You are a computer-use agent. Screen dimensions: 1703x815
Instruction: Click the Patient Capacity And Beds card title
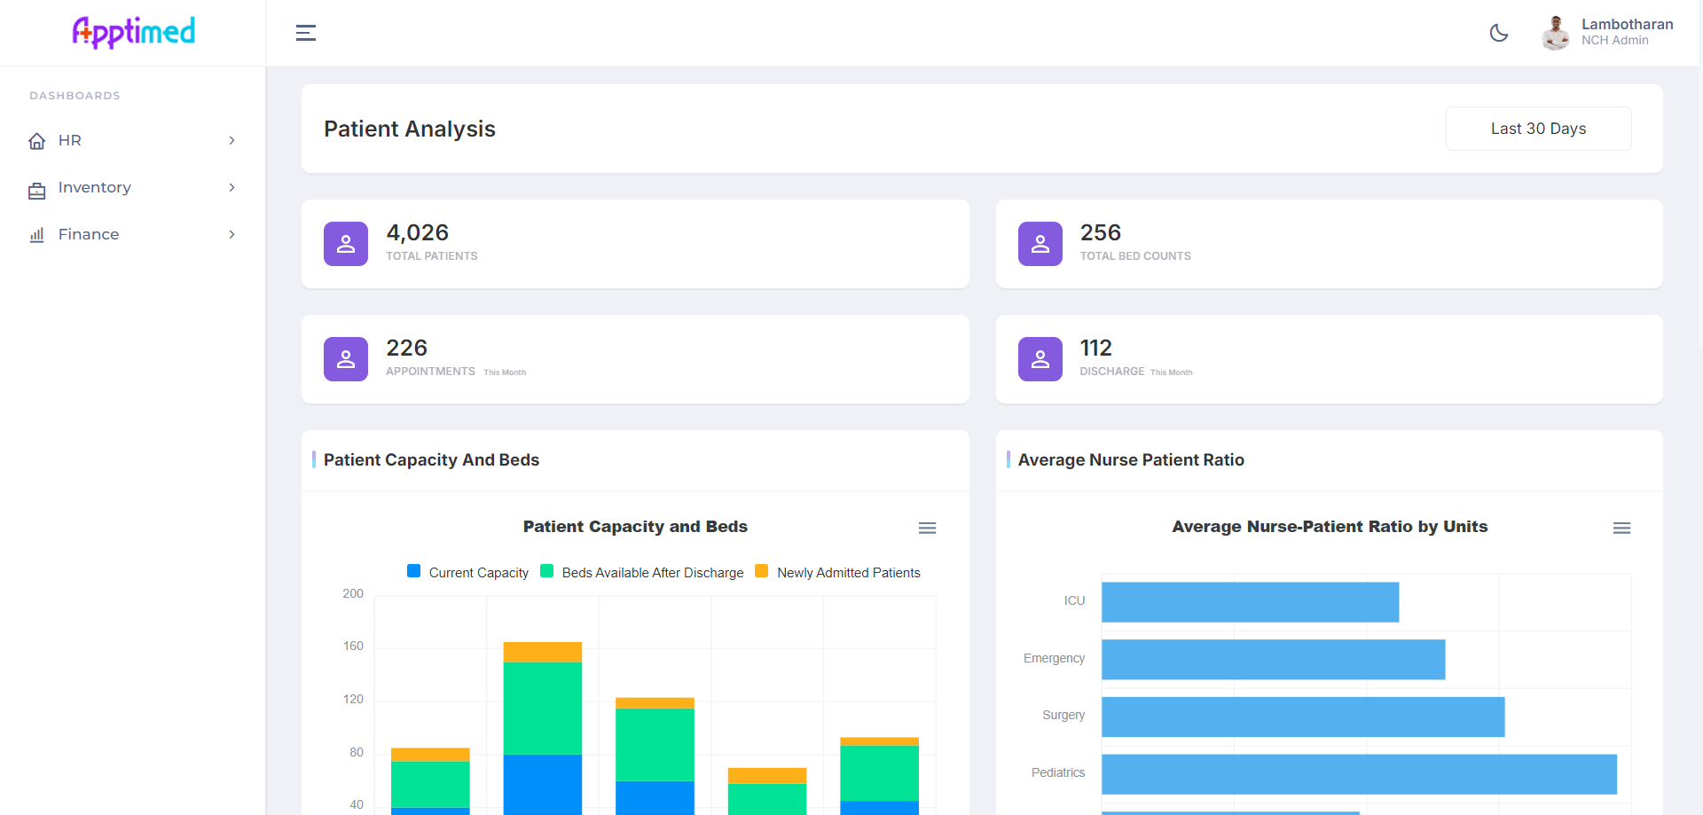pos(431,459)
